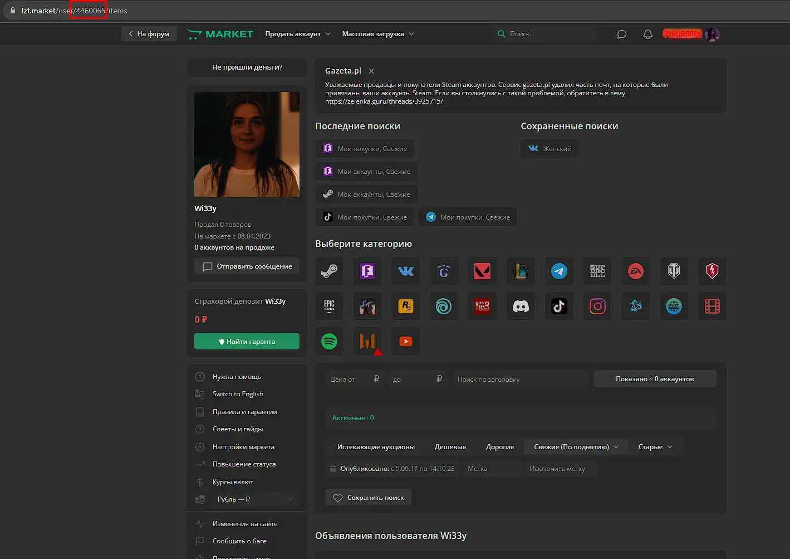790x559 pixels.
Task: Open the League of Legends category
Action: tap(521, 271)
